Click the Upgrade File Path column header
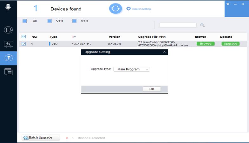The width and height of the screenshot is (249, 143). (152, 37)
